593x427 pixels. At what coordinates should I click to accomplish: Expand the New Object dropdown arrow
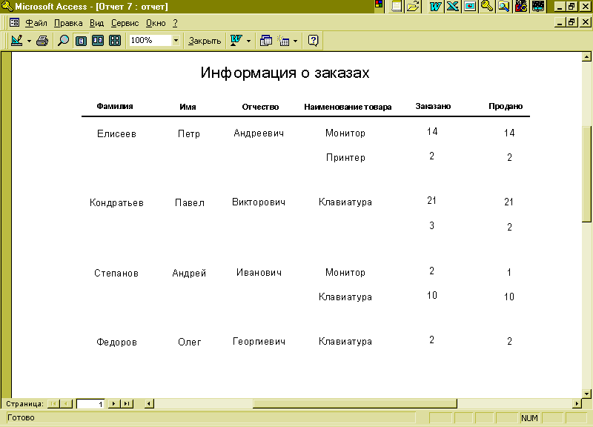tap(295, 41)
